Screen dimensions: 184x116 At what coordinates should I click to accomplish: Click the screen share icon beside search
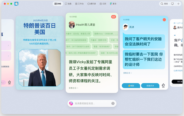(172, 4)
